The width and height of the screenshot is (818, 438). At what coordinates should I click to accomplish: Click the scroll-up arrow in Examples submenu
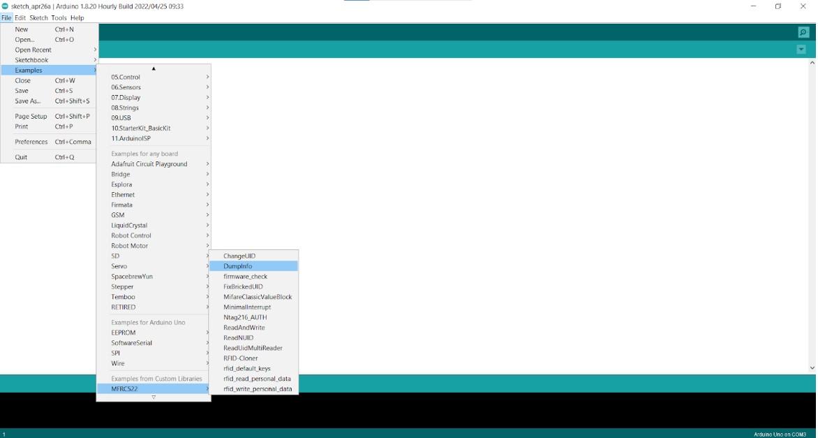(x=154, y=68)
